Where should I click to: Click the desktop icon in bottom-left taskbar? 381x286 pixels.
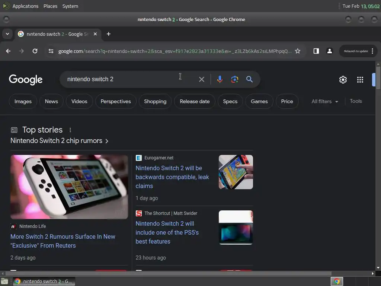4,282
